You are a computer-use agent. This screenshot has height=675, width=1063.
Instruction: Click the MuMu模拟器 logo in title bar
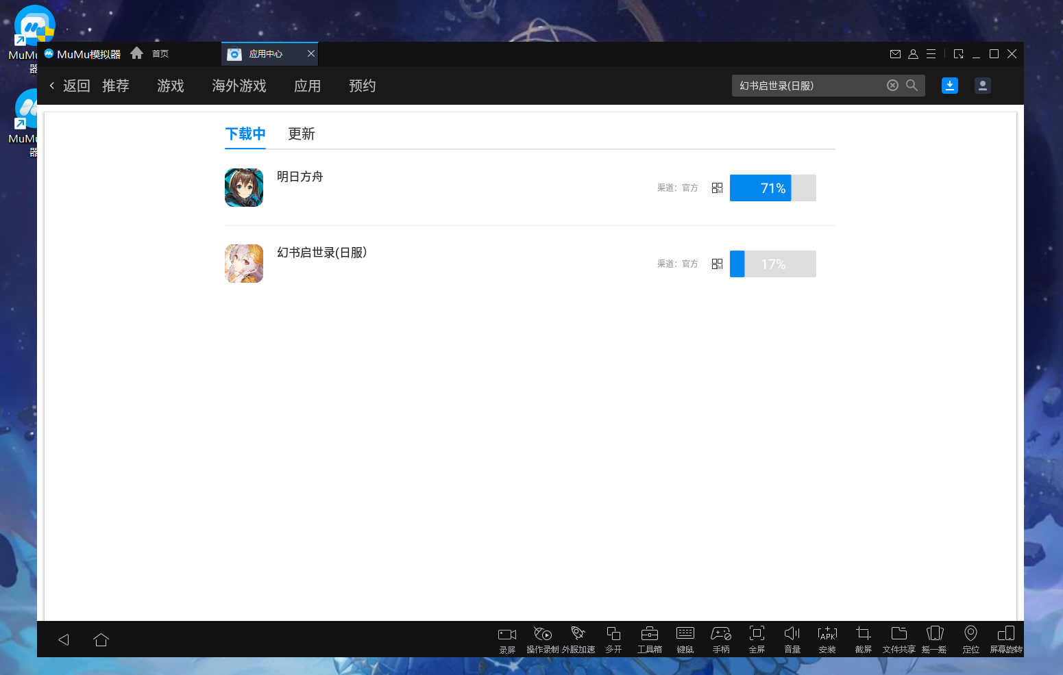click(82, 54)
